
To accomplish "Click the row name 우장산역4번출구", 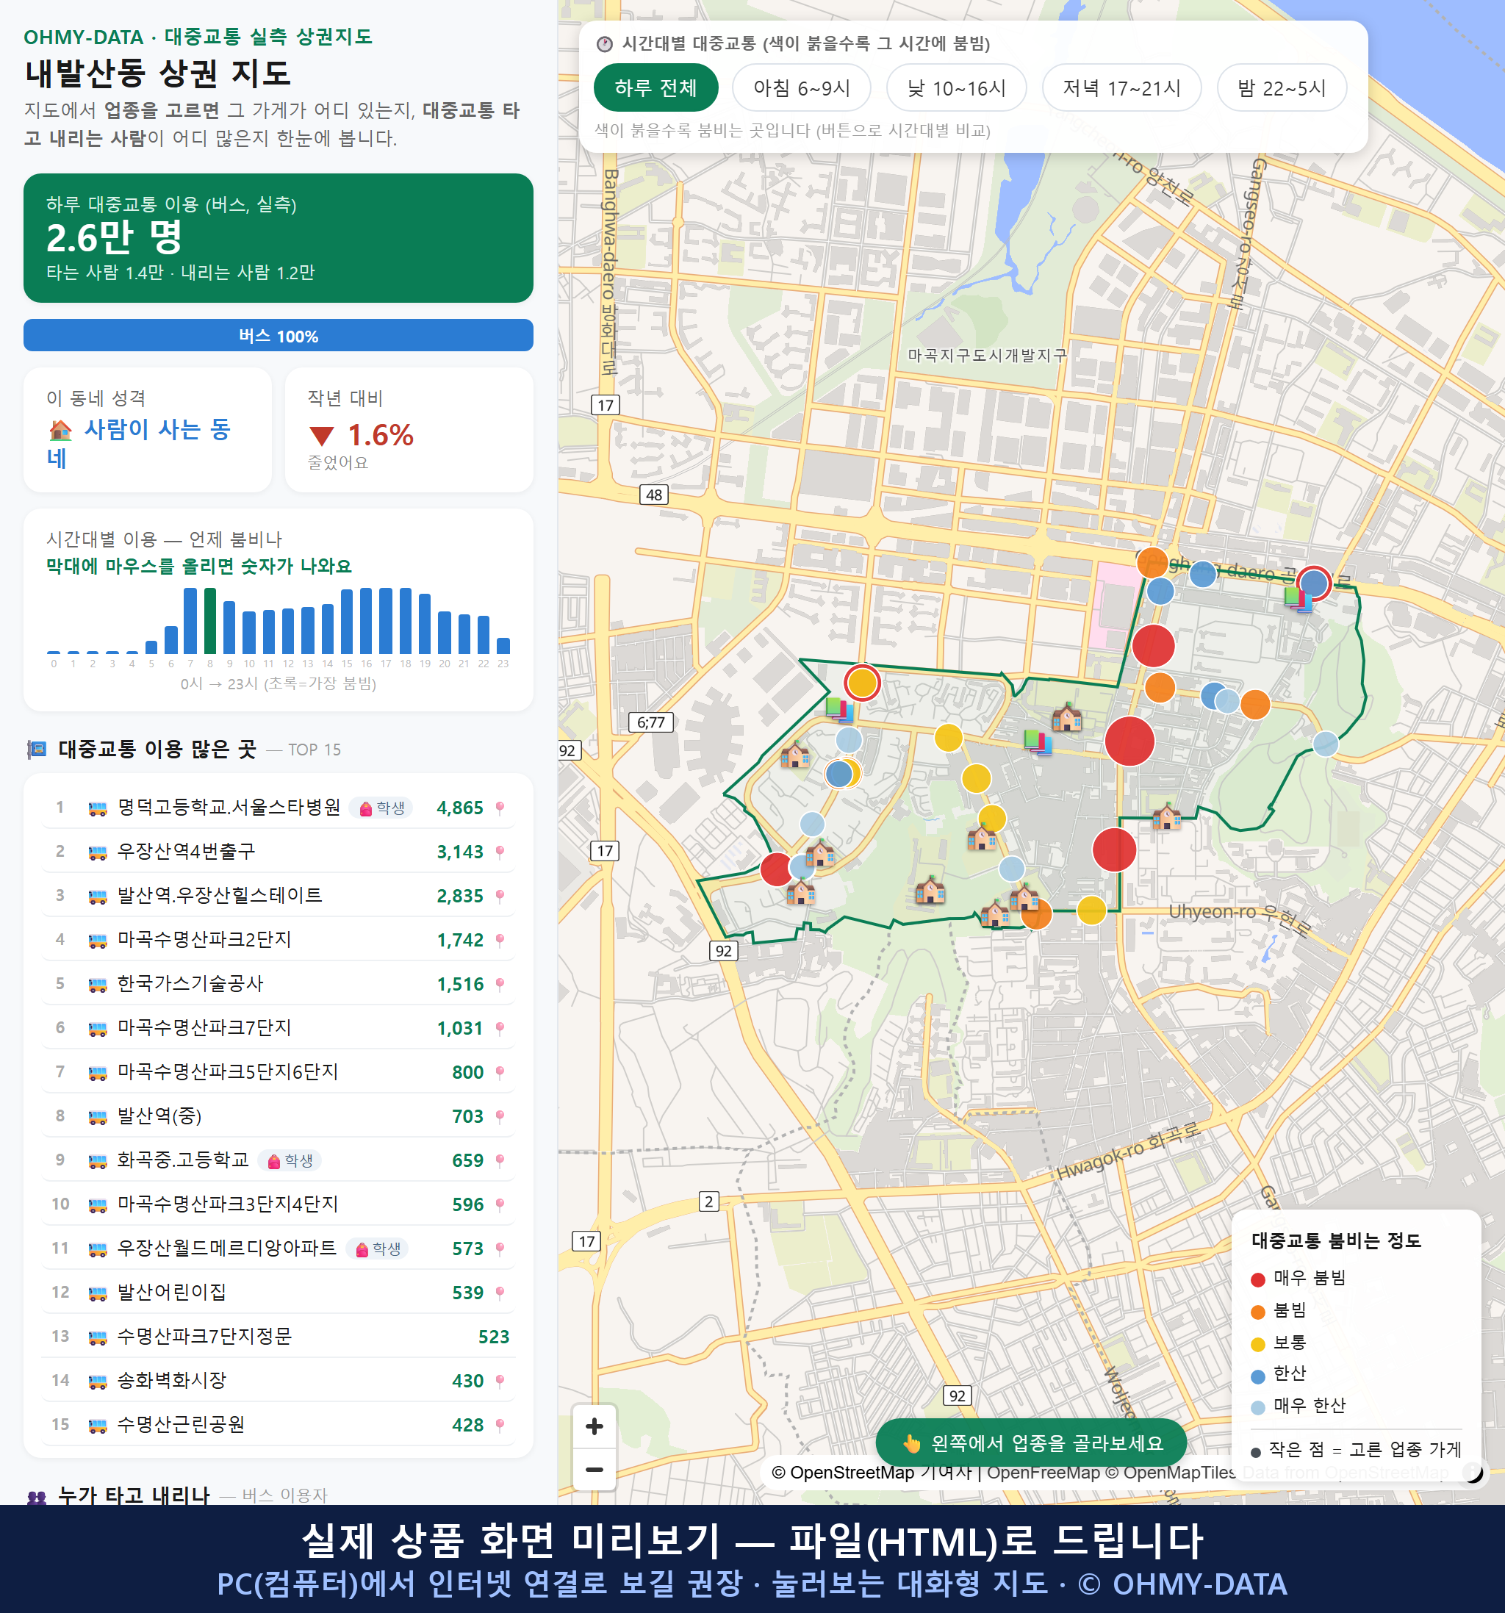I will (x=187, y=851).
